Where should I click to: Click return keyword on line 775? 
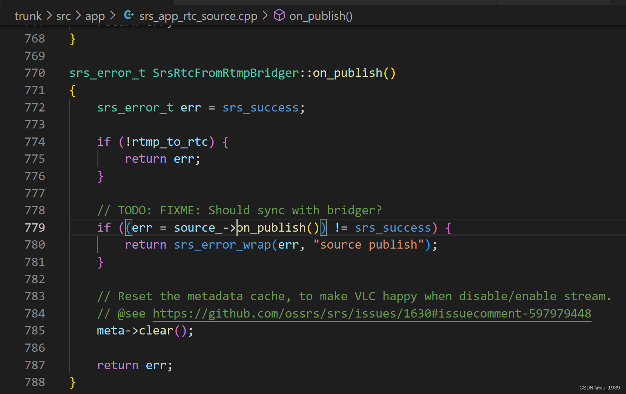tap(146, 159)
